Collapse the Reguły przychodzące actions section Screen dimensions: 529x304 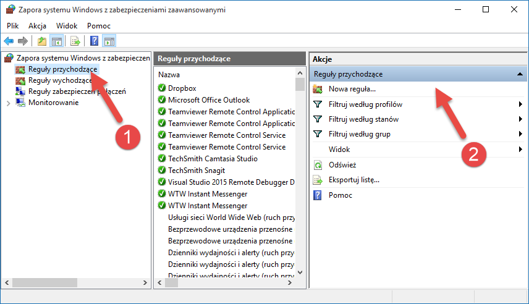[520, 74]
